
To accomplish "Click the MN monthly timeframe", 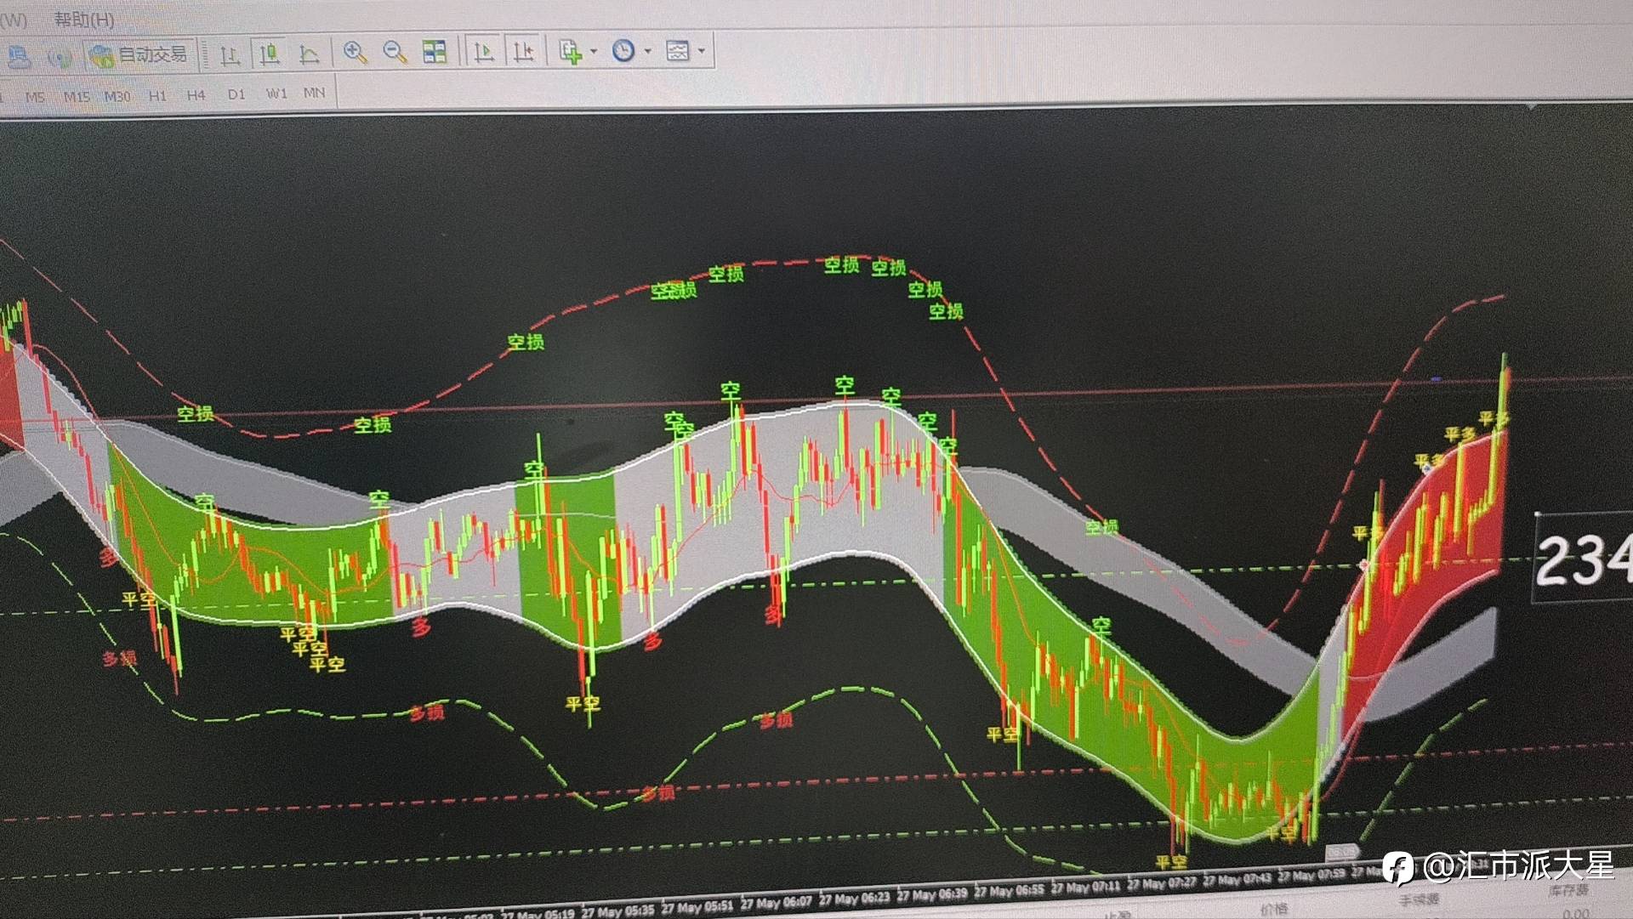I will (314, 92).
